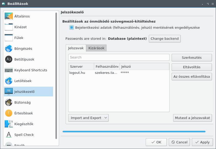
Task: Expand the Import and Export dropdown
Action: pos(88,118)
